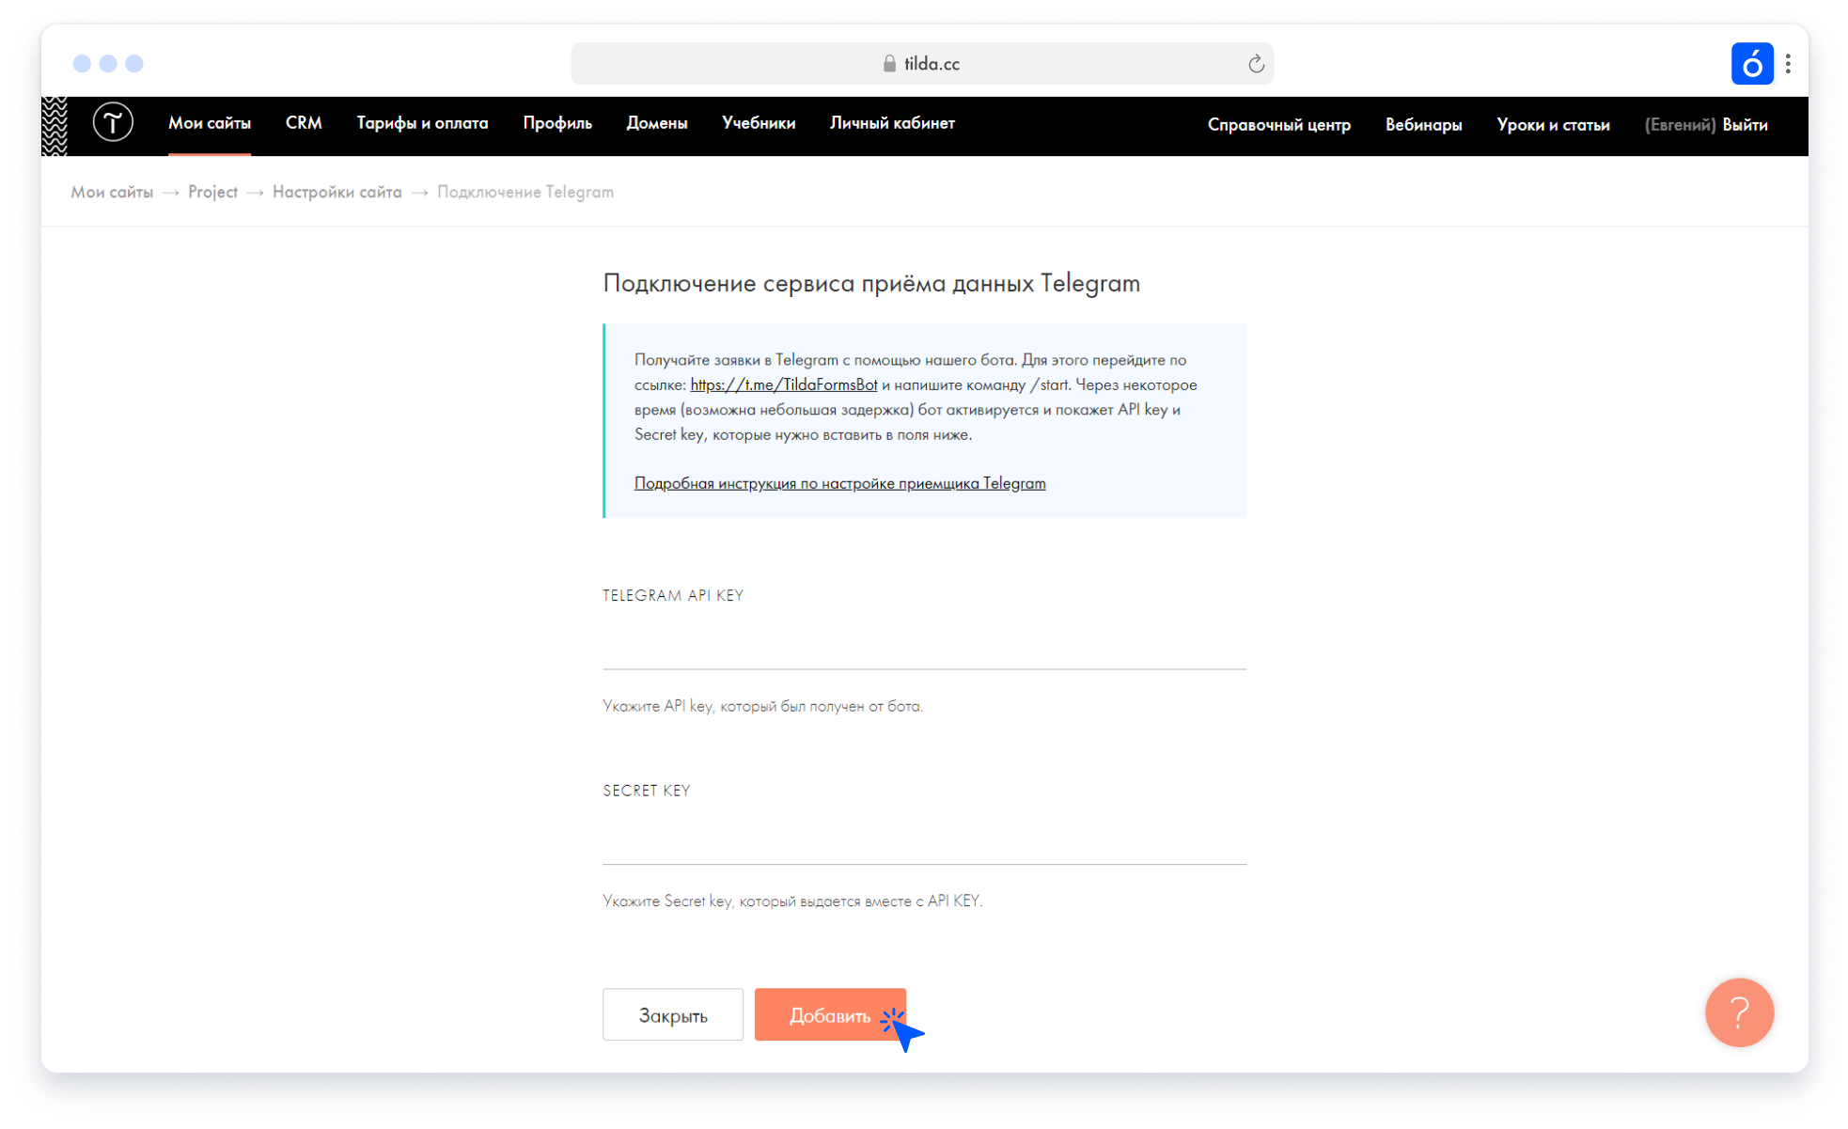Open Вебинары page
The width and height of the screenshot is (1848, 1129).
click(x=1423, y=125)
